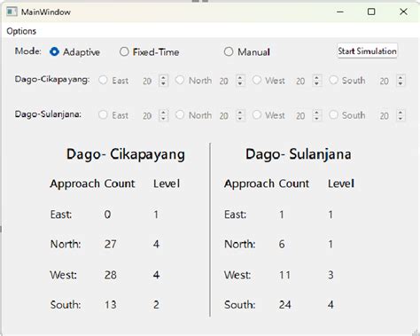Decrease Dago-Sulanjana South time with down arrow
Image resolution: width=420 pixels, height=336 pixels.
401,119
